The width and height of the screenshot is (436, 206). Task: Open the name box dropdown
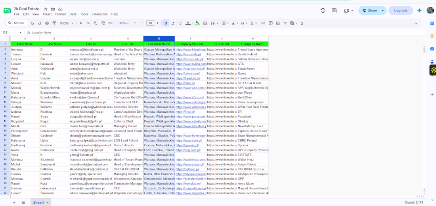[x=20, y=32]
